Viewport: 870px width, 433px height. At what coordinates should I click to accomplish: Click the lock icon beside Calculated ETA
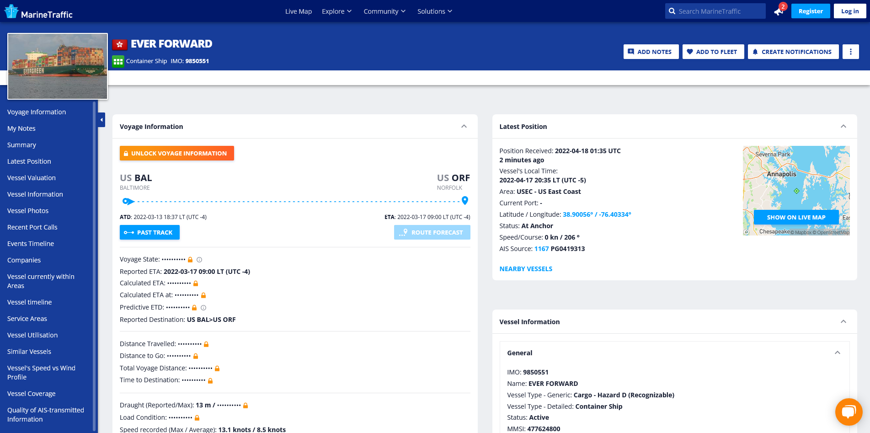[196, 283]
